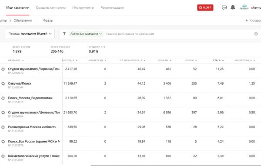Open the chat messages icon

point(224,7)
